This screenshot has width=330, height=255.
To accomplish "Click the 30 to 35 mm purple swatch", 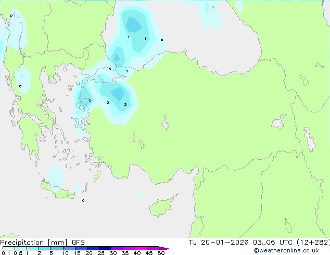I will click(117, 248).
